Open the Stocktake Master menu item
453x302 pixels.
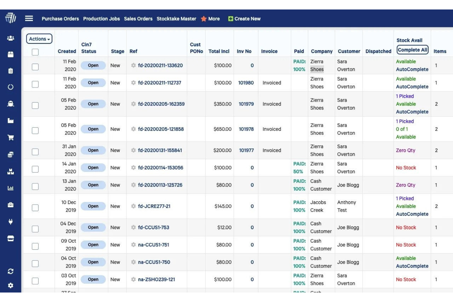tap(176, 19)
